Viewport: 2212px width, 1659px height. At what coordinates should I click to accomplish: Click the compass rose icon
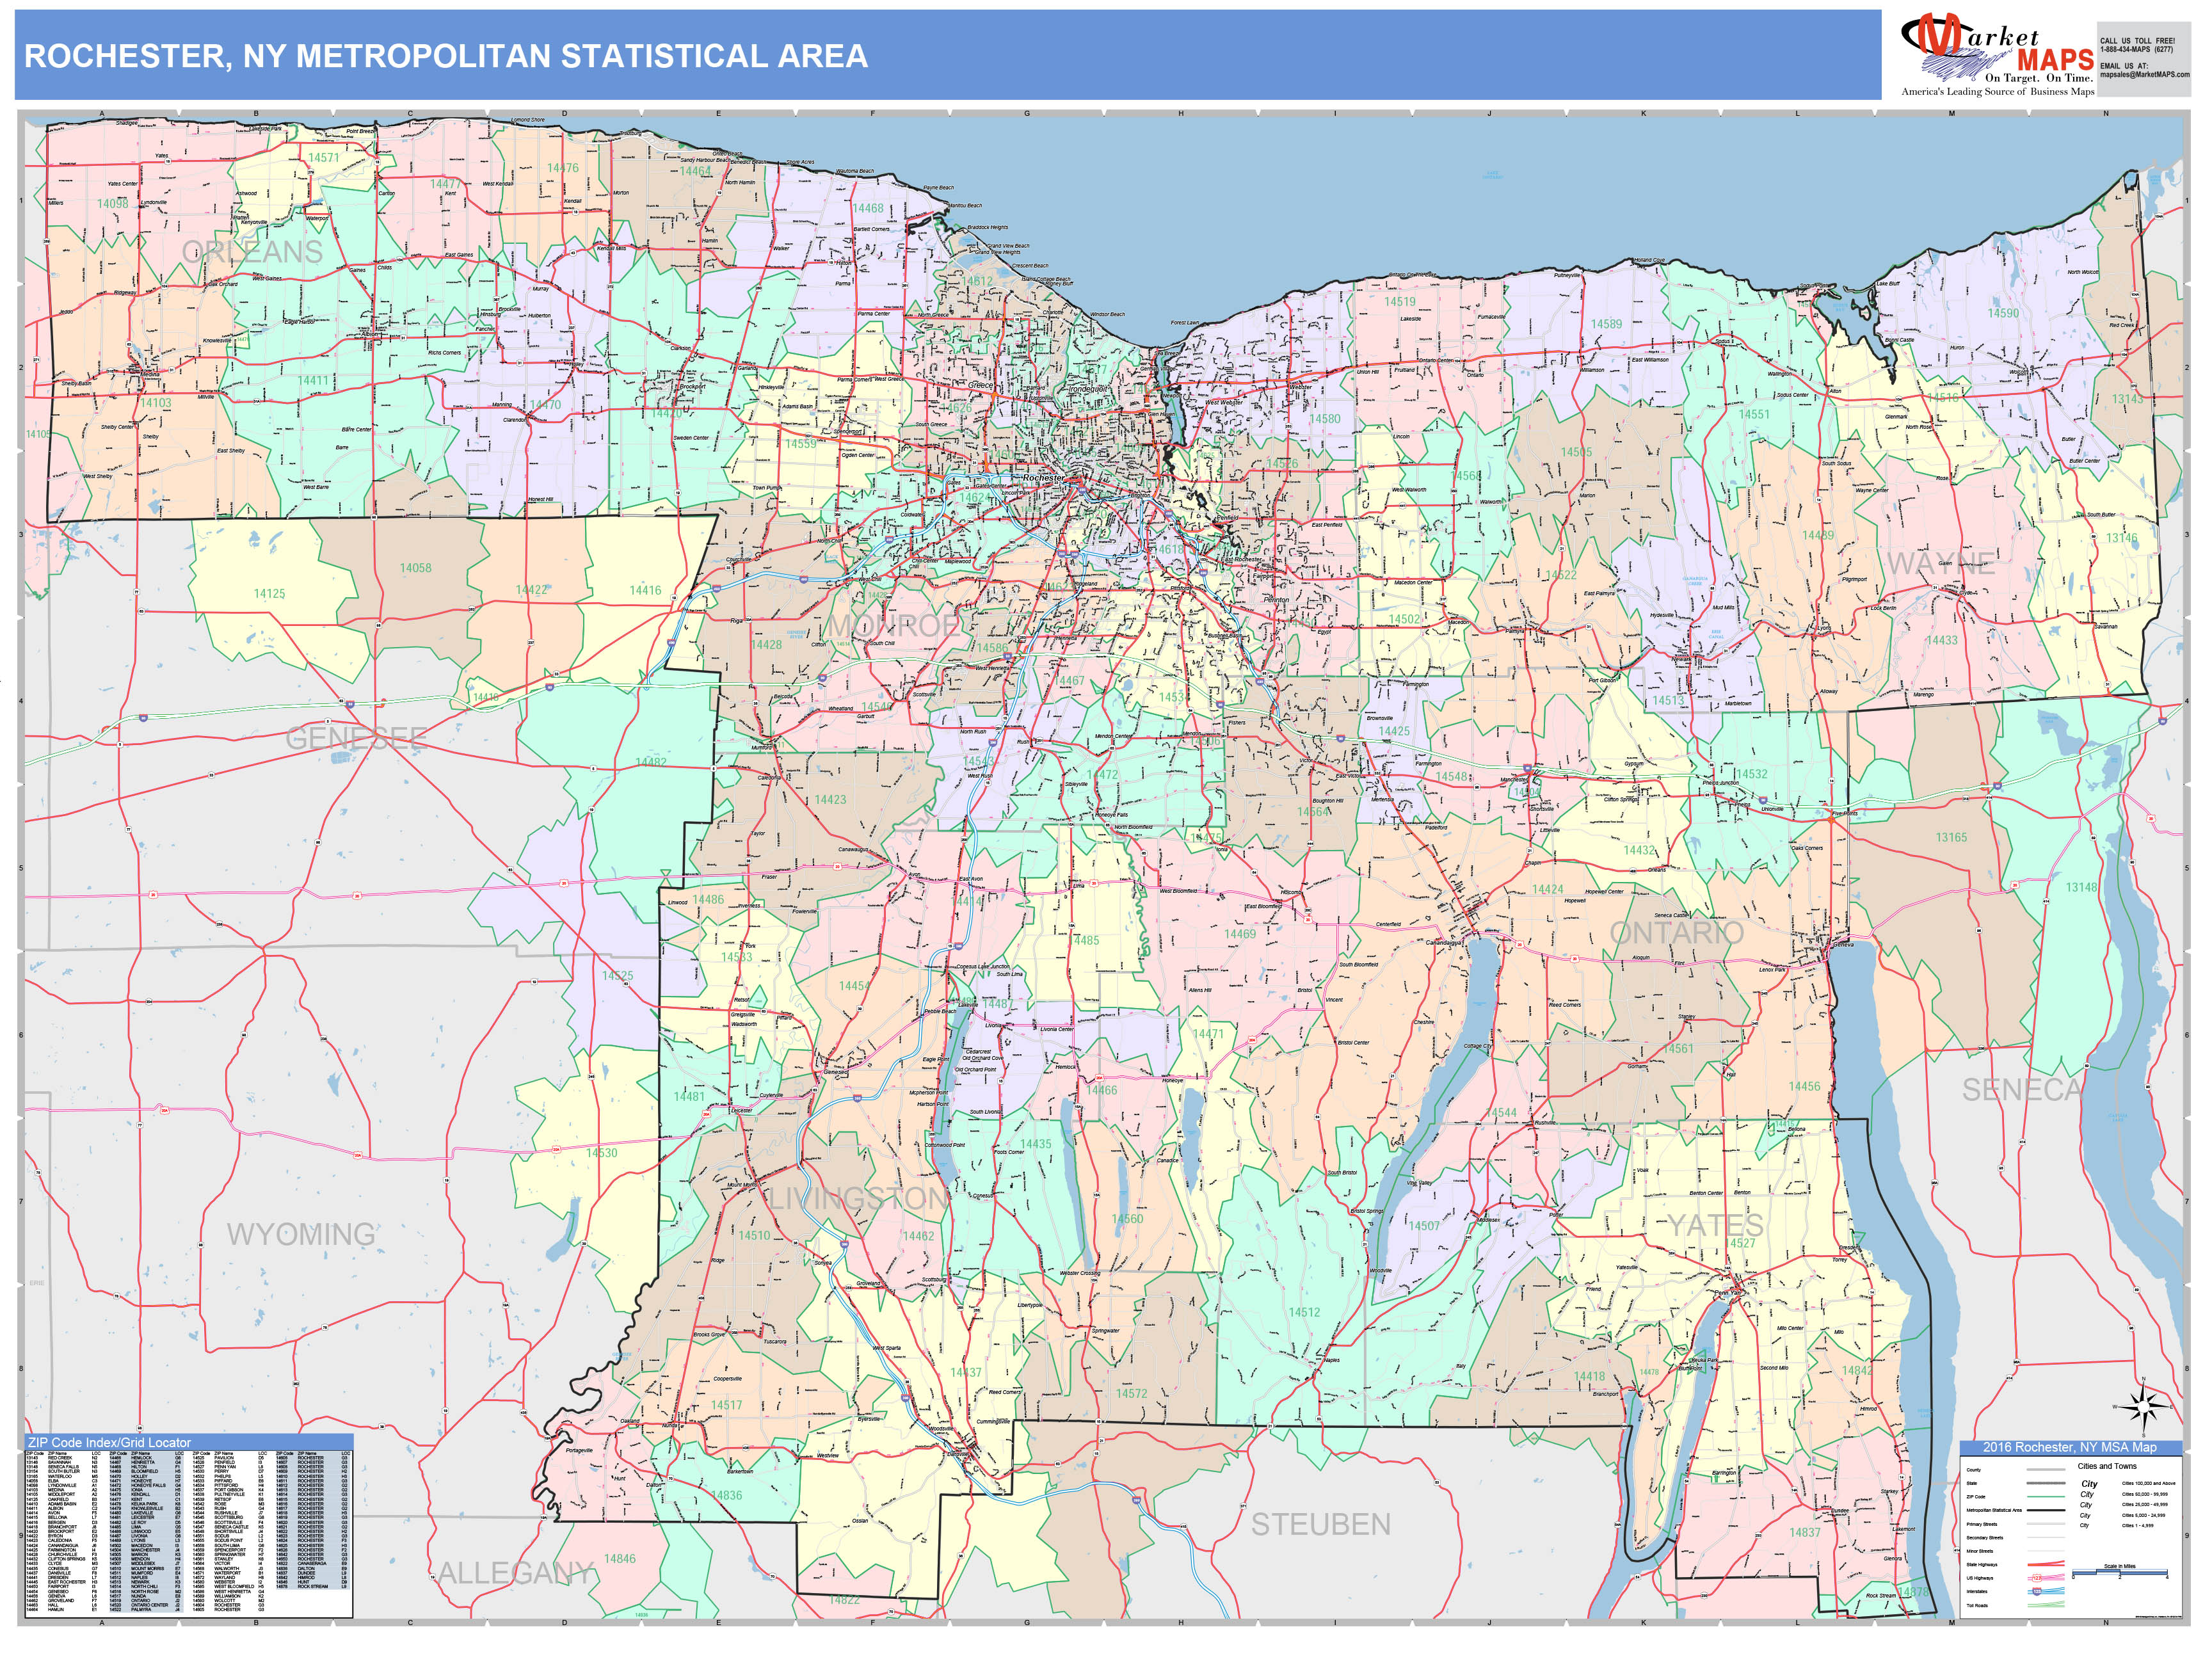[2144, 1407]
